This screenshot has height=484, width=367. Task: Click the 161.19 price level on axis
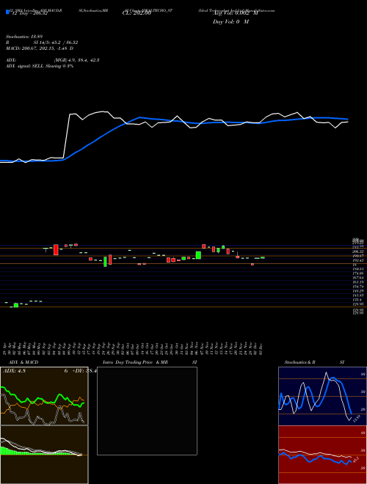358,282
